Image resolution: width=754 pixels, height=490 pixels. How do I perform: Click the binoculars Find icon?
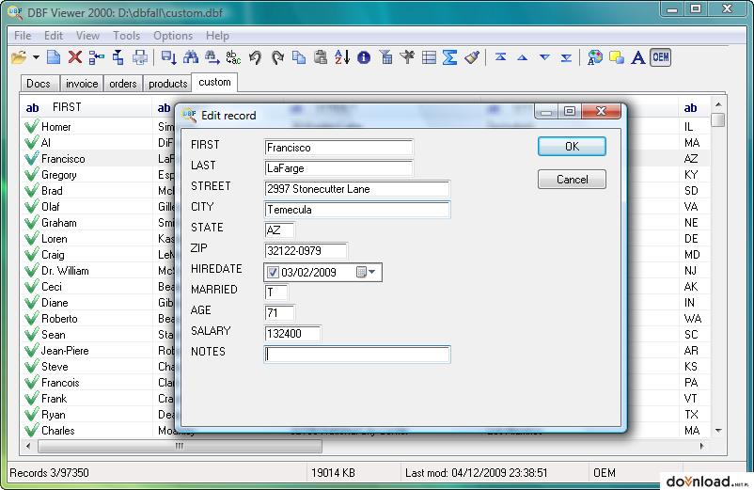coord(191,57)
